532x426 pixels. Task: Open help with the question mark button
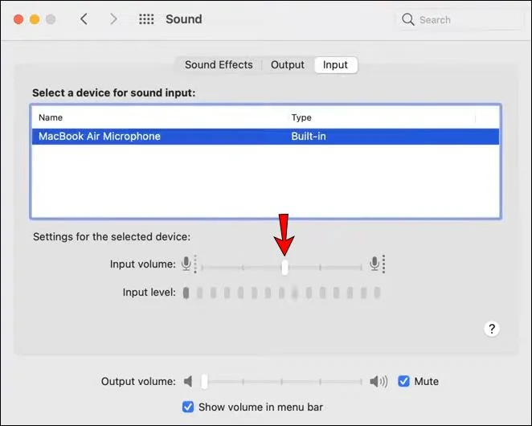point(492,329)
